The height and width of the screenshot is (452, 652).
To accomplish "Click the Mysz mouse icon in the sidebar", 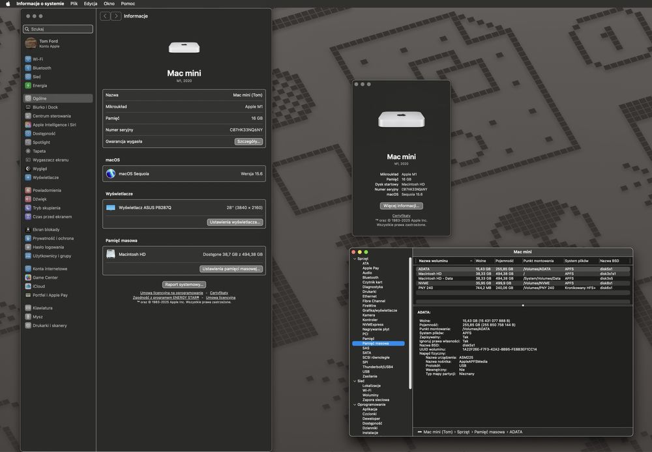I will 28,317.
